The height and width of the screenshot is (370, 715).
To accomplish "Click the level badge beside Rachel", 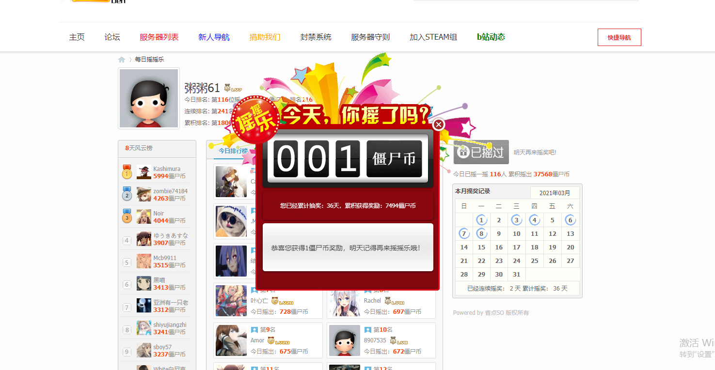I will (x=397, y=301).
